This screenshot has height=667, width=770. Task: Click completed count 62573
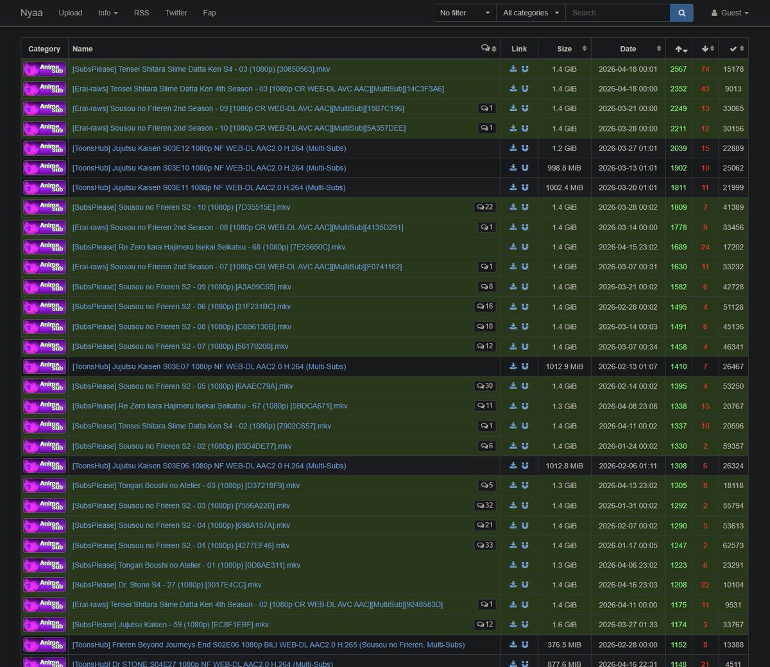[733, 546]
